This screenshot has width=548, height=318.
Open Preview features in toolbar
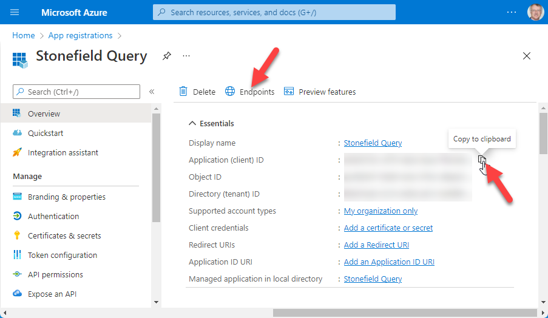click(x=319, y=92)
